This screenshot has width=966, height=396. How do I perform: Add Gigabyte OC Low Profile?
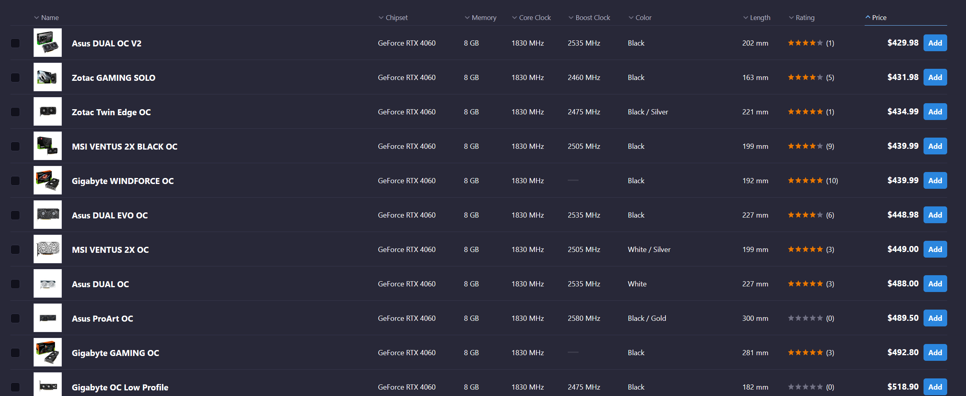pos(935,387)
